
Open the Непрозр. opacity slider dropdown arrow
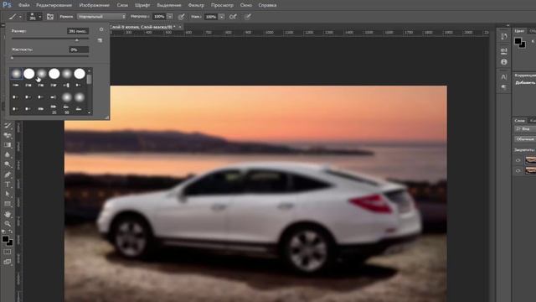point(170,17)
